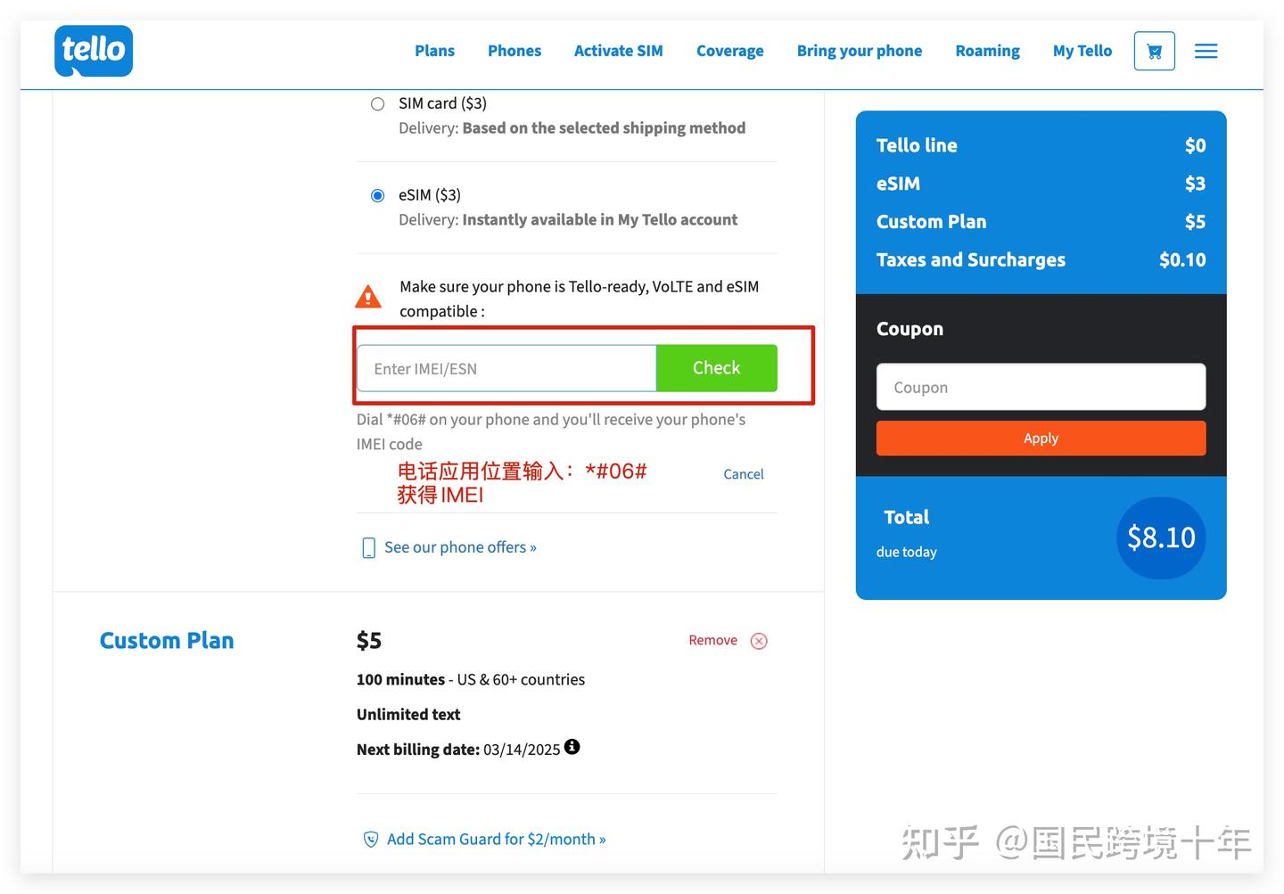Select the SIM card ($3) option
This screenshot has width=1284, height=894.
[x=378, y=104]
